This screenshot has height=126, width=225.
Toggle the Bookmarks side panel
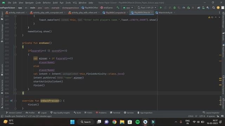[2, 70]
